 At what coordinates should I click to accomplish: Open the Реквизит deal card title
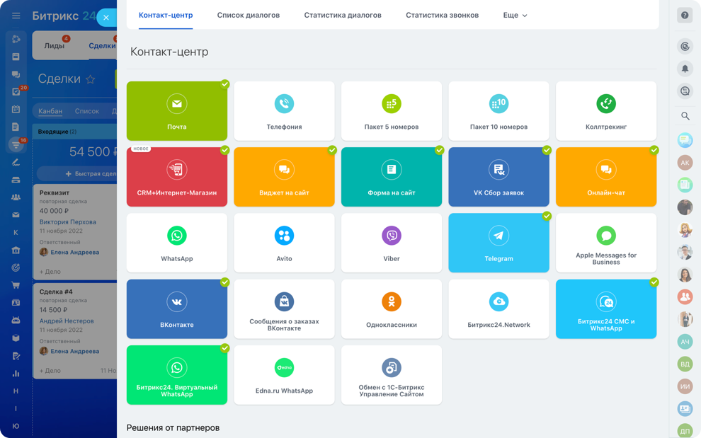pos(54,192)
